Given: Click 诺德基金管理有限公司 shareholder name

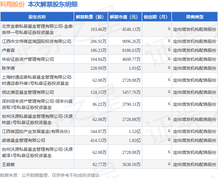Looking at the screenshot, I should [x=24, y=140].
